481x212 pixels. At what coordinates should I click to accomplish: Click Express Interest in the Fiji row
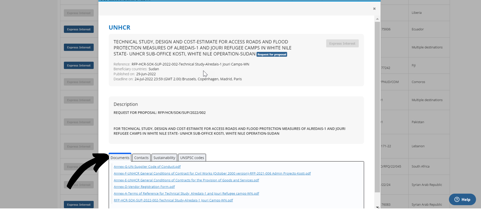coord(79,65)
